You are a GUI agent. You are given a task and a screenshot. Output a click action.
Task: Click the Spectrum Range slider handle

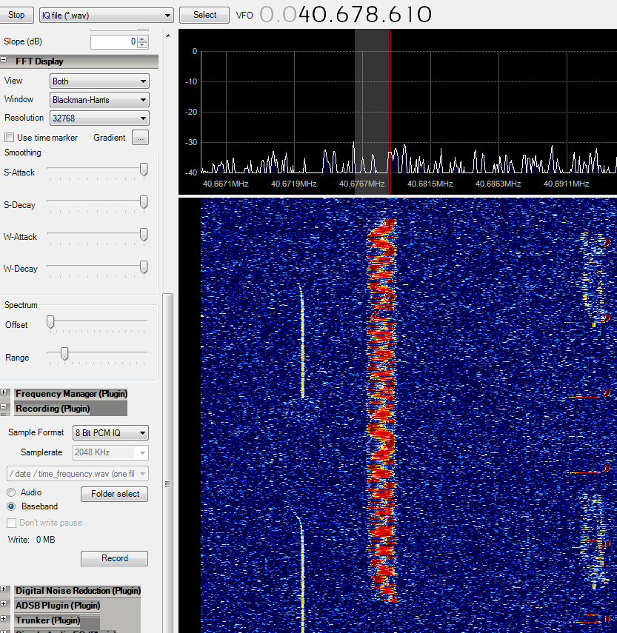coord(64,354)
